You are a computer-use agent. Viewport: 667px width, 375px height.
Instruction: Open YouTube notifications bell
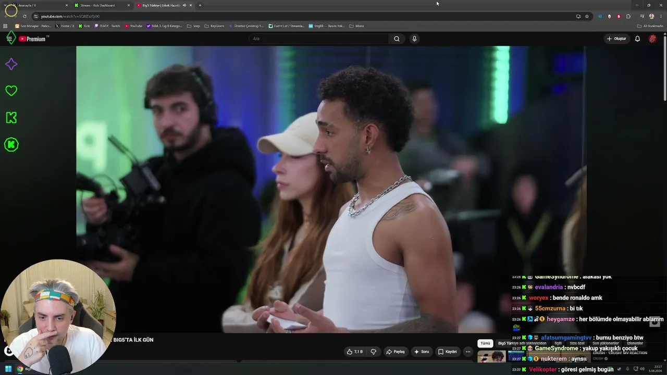pos(637,39)
